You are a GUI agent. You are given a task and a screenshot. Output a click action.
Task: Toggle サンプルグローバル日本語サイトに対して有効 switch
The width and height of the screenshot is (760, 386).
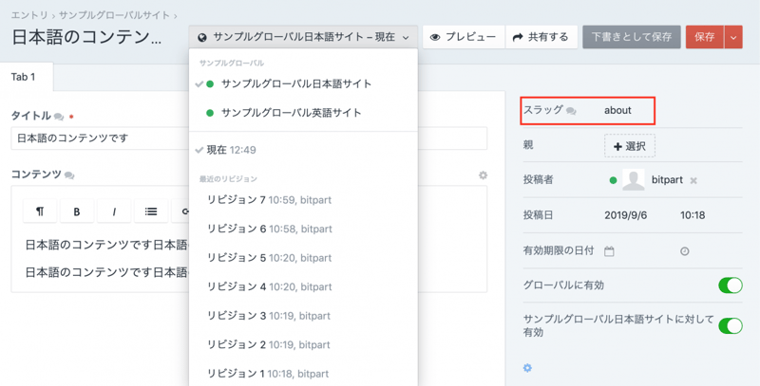[x=730, y=325]
